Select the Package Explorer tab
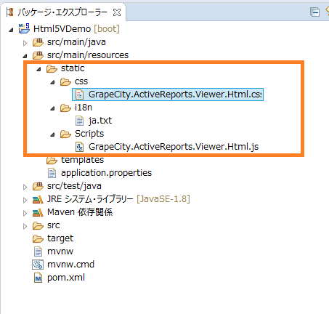Screen dimensions: 329x314 click(57, 12)
